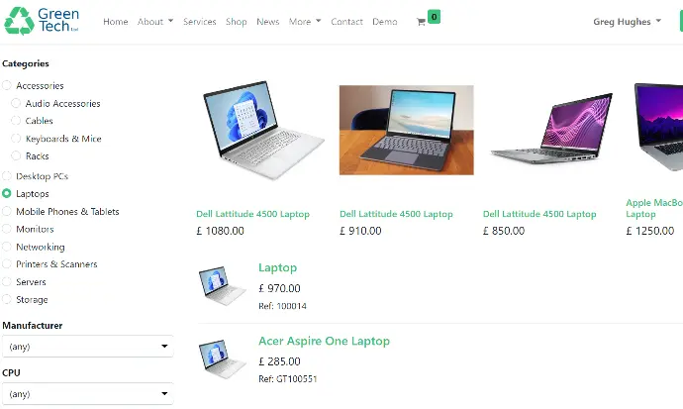This screenshot has height=409, width=683.
Task: Expand the Manufacturer dropdown
Action: [87, 347]
